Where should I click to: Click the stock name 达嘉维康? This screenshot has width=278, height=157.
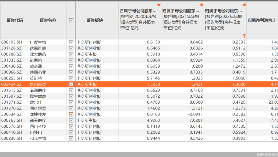pos(38,48)
